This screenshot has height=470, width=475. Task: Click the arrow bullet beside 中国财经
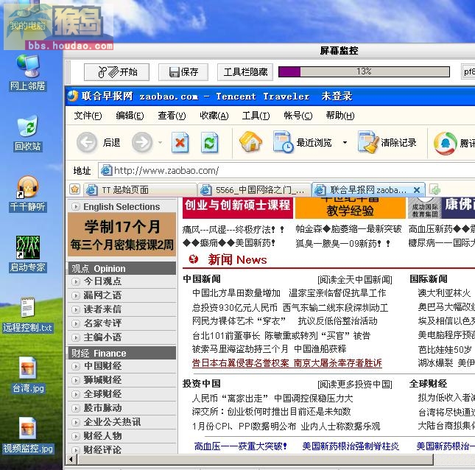pyautogui.click(x=75, y=366)
